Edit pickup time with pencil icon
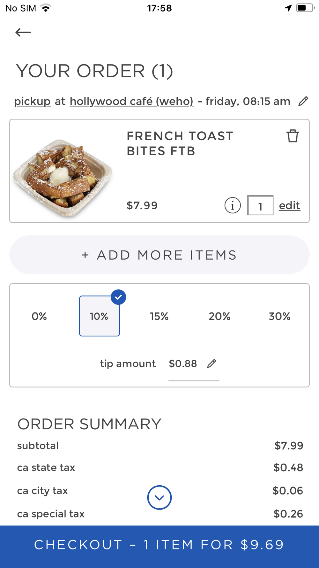The image size is (319, 568). pos(303,101)
